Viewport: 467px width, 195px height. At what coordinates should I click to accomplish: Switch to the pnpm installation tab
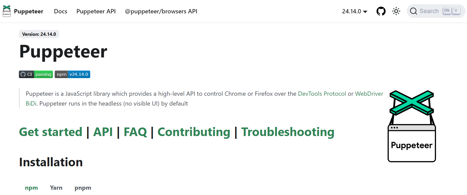[83, 188]
